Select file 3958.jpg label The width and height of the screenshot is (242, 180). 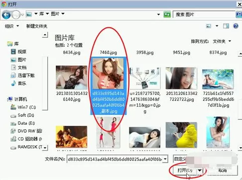(x=145, y=53)
